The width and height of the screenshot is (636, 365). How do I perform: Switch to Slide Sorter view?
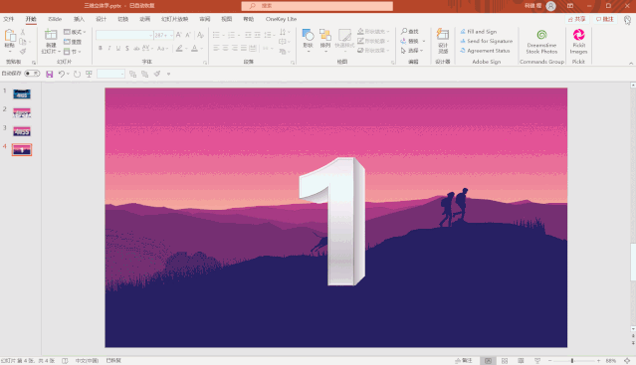(505, 361)
